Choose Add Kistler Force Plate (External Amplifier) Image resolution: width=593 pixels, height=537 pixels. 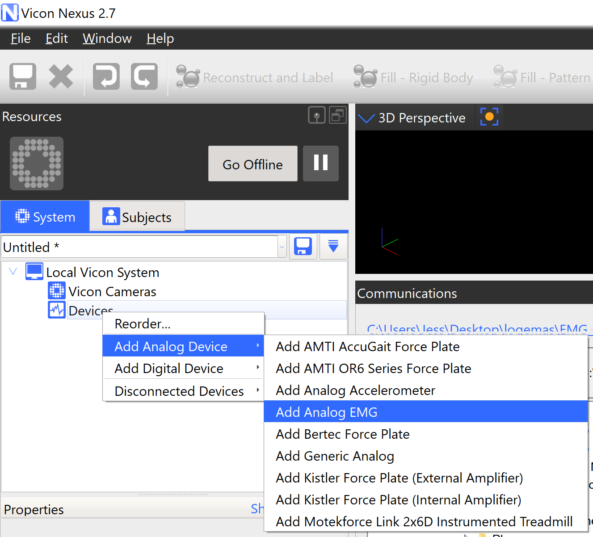click(426, 478)
